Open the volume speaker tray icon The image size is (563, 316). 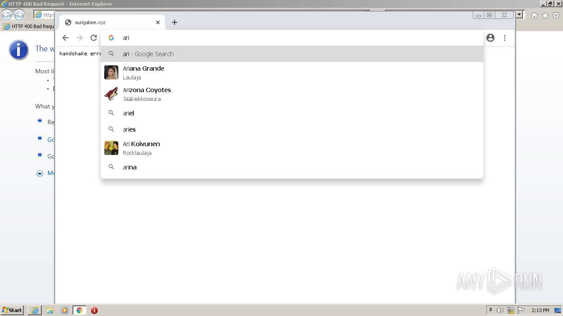[x=500, y=310]
